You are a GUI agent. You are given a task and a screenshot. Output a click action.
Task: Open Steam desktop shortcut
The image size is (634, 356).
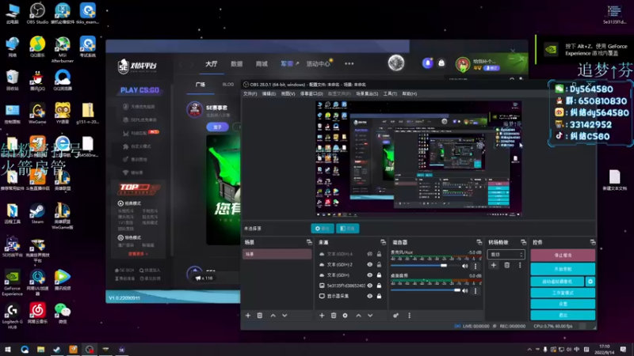click(x=37, y=214)
